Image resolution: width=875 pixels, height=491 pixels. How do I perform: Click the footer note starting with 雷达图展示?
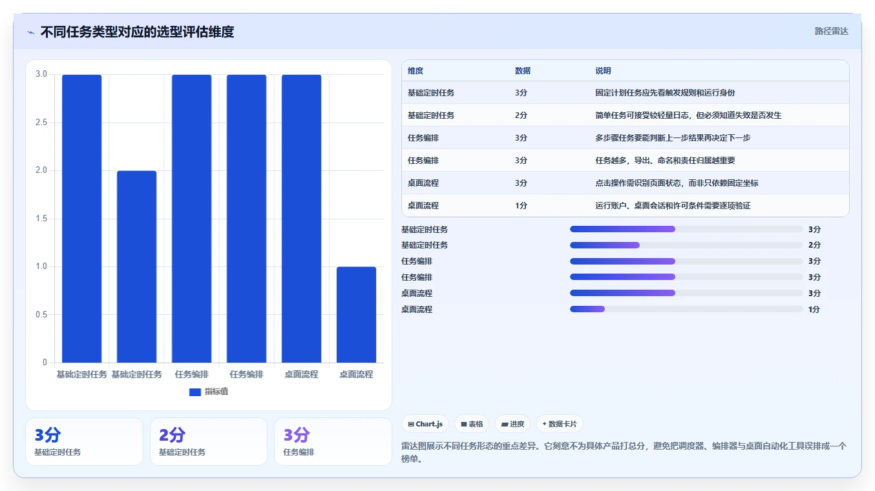click(x=624, y=452)
